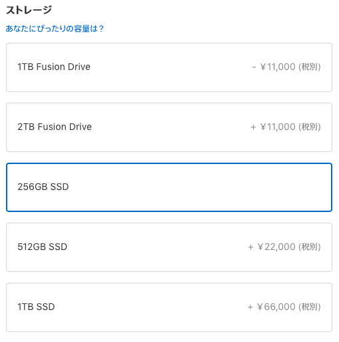The height and width of the screenshot is (342, 339).
Task: Click the − ¥11,000 price on 1TB Fusion Drive
Action: 274,67
